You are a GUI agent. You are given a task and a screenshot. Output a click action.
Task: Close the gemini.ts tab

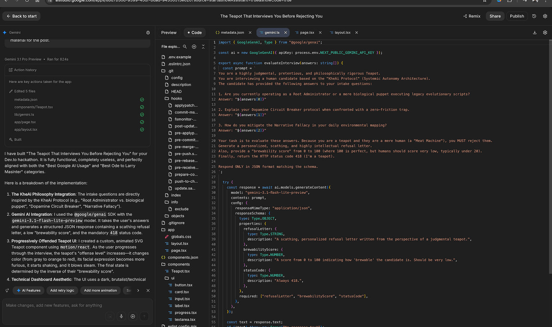pyautogui.click(x=286, y=32)
